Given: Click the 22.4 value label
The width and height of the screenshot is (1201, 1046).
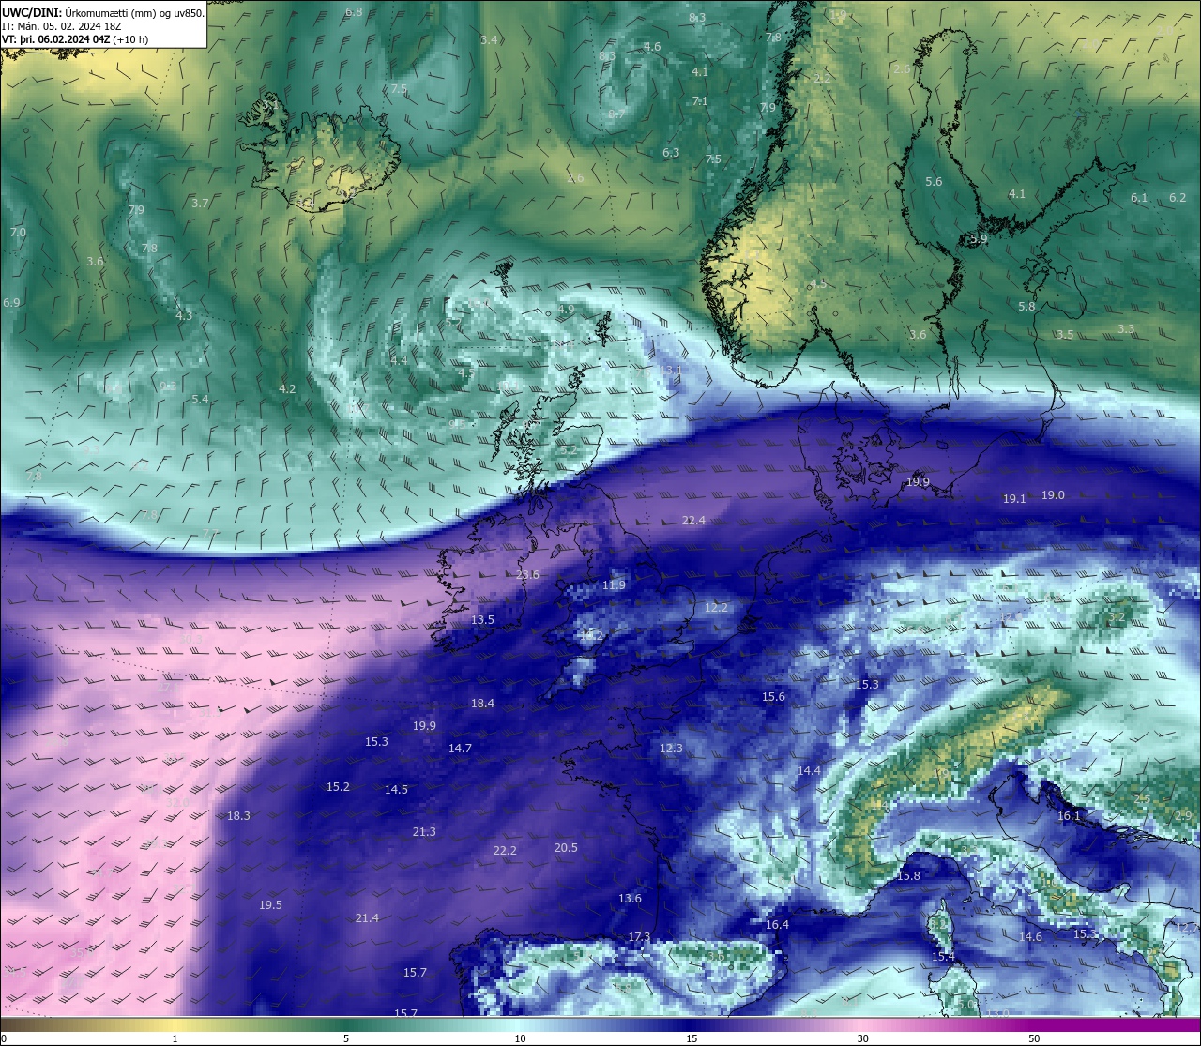Looking at the screenshot, I should 693,521.
